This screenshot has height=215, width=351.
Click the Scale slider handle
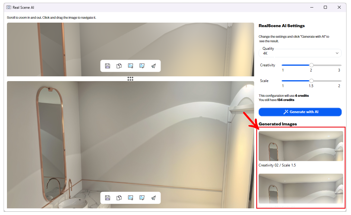point(311,81)
